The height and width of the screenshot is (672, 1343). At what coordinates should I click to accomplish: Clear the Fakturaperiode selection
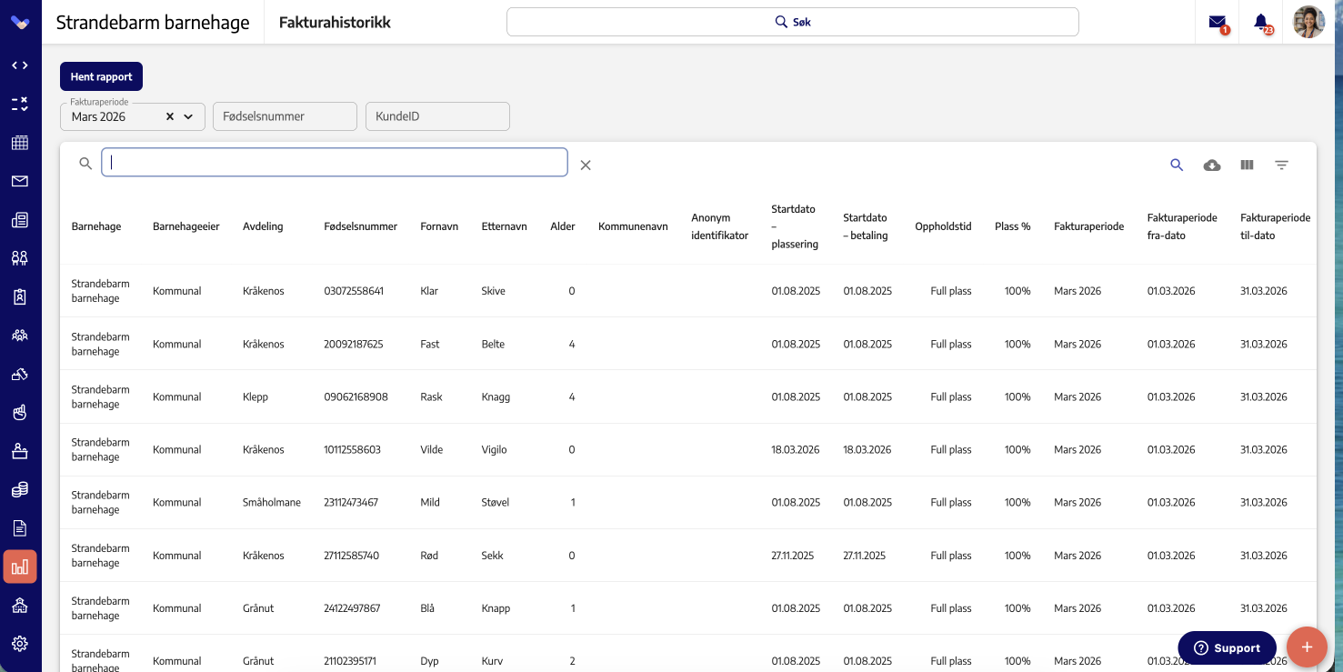click(169, 116)
